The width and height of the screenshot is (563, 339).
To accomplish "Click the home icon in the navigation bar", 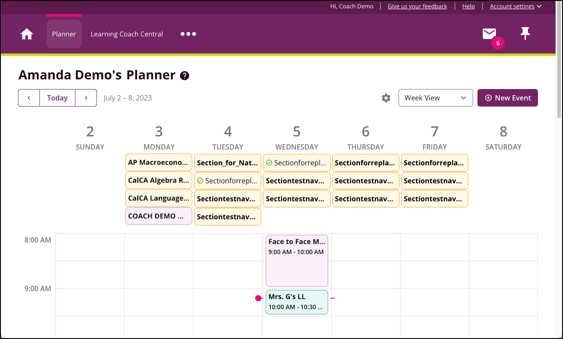I will (26, 34).
